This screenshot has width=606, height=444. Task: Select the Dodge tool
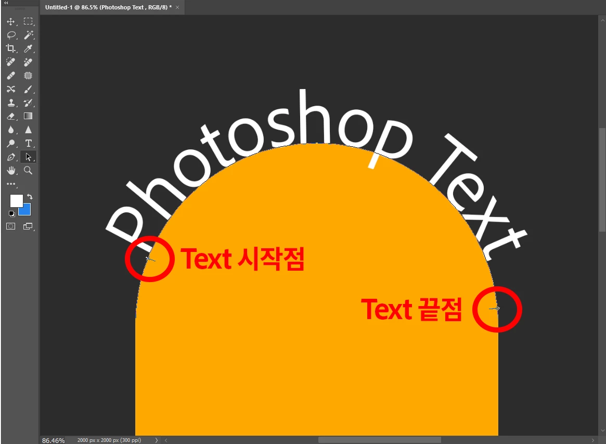(11, 143)
